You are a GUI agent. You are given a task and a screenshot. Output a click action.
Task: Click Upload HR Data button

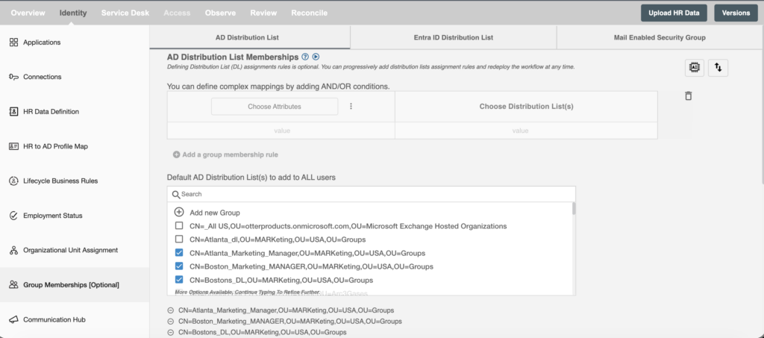click(674, 13)
